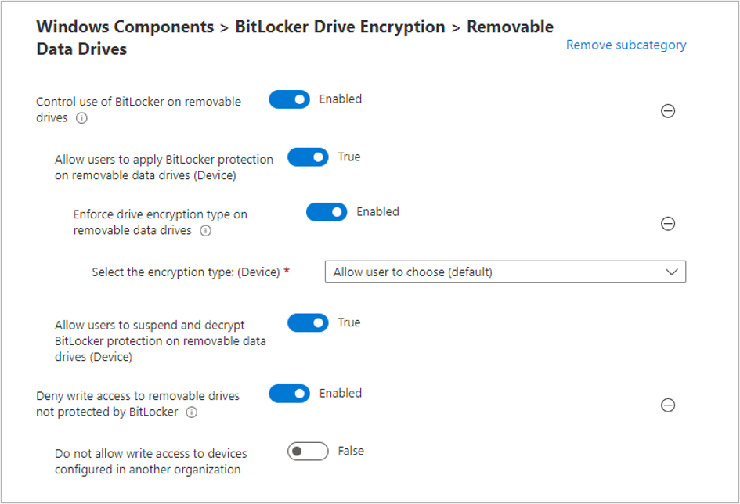Toggle Allow users to apply BitLocker protection
The width and height of the screenshot is (740, 504).
[308, 157]
